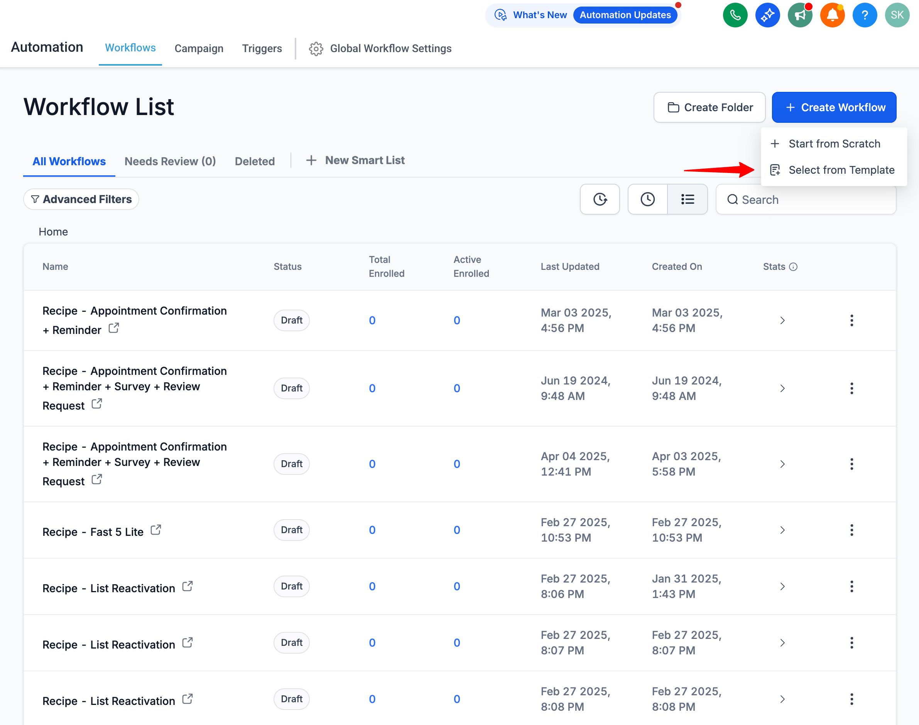
Task: Expand stats chevron for List Reactivation updated 8:07 PM
Action: [782, 643]
